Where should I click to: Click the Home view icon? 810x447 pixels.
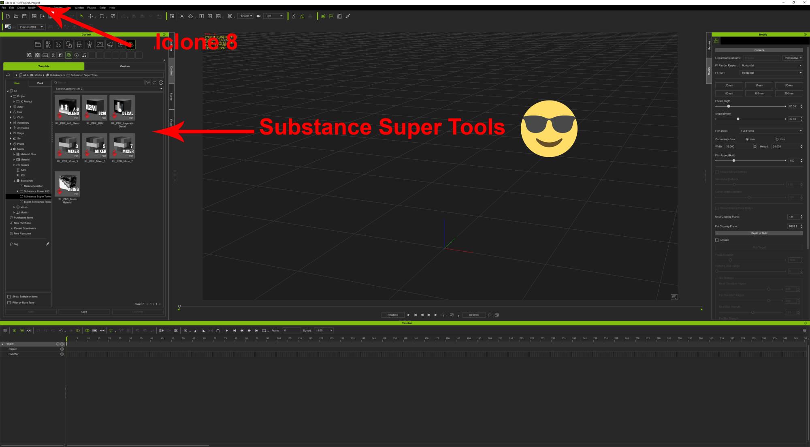click(x=190, y=16)
